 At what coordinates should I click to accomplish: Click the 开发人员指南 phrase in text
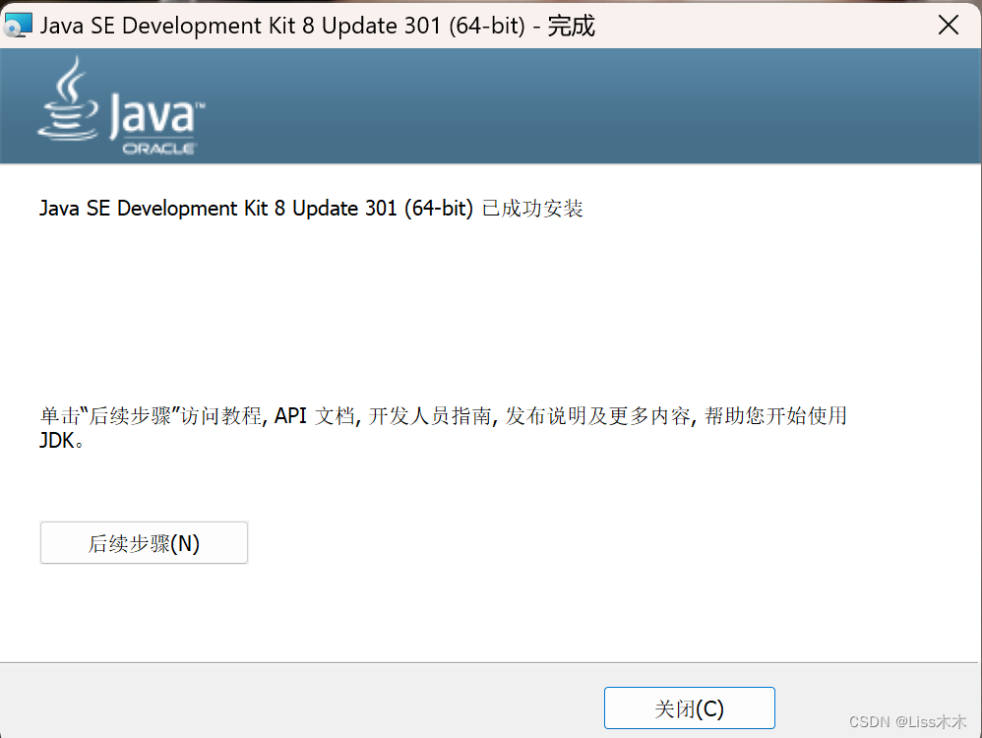(x=433, y=415)
